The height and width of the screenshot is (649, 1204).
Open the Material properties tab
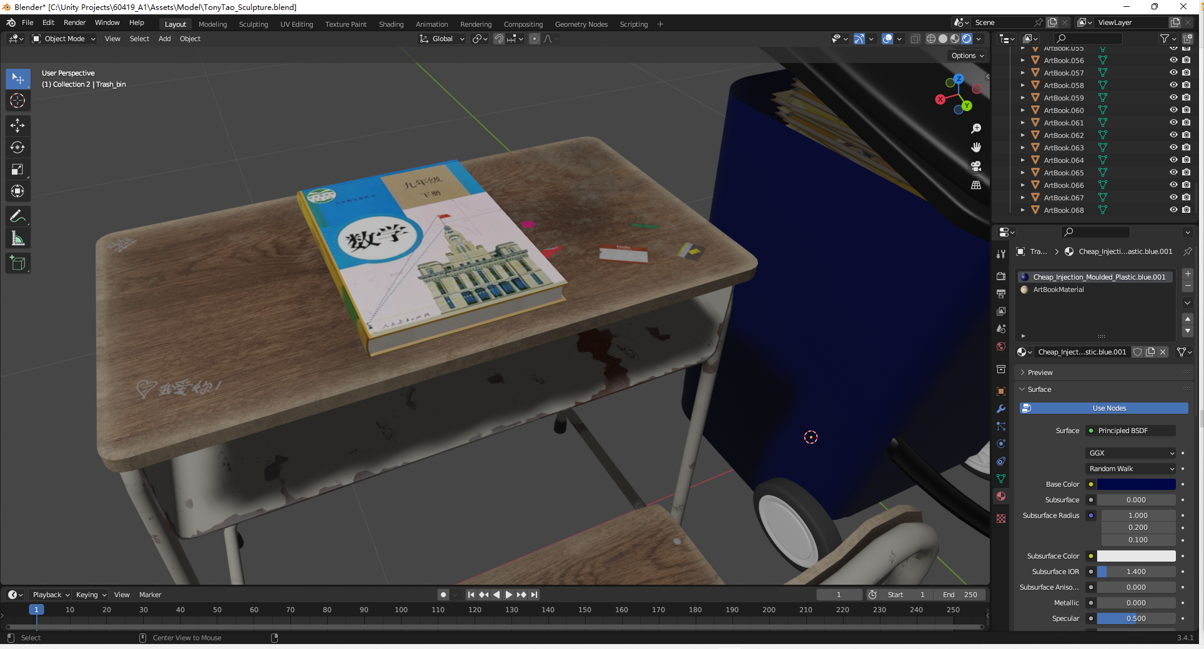[x=1001, y=496]
